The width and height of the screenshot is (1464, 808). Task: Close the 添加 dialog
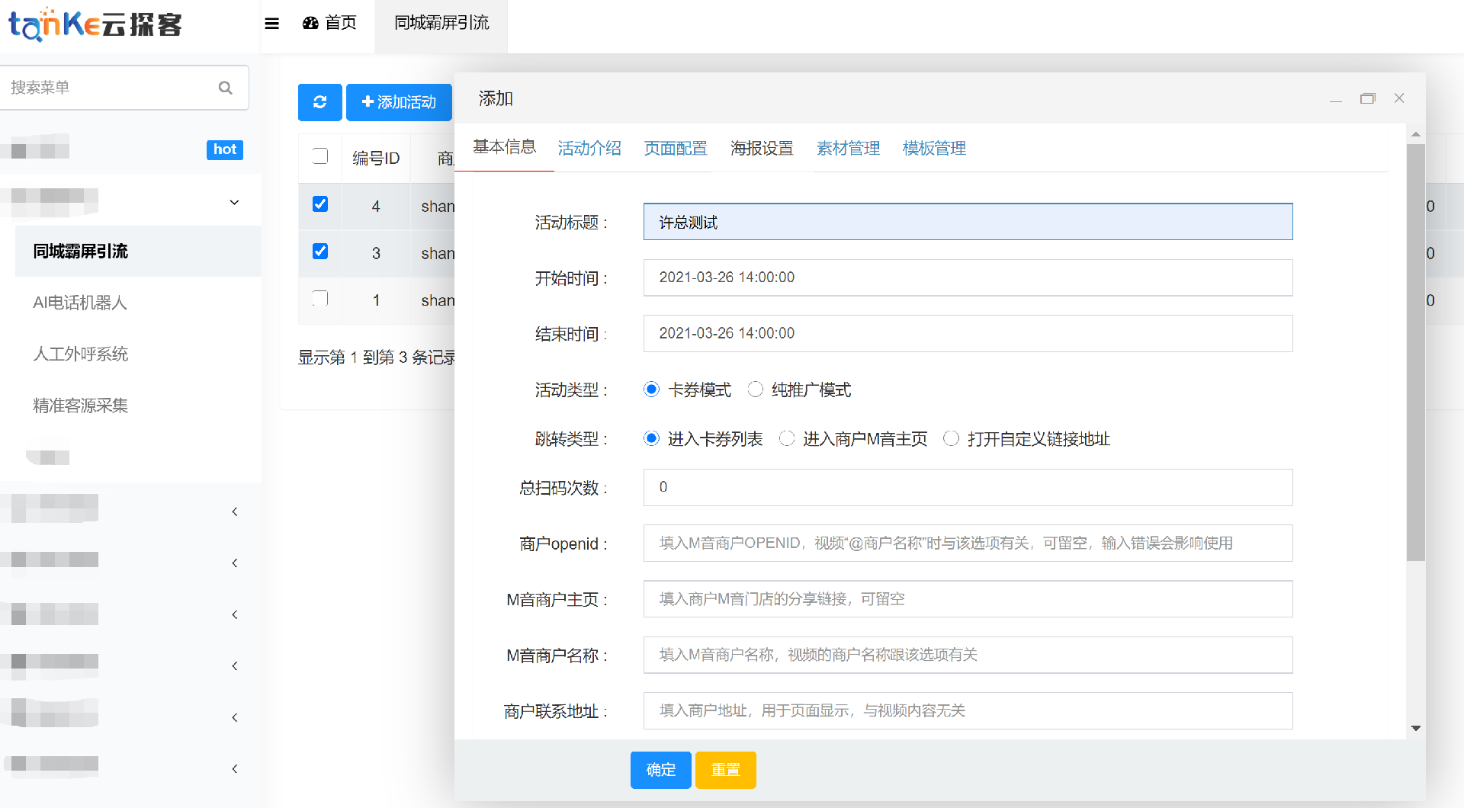(x=1399, y=98)
